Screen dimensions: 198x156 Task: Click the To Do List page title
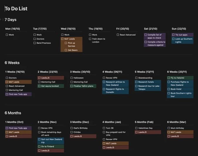(x=16, y=9)
